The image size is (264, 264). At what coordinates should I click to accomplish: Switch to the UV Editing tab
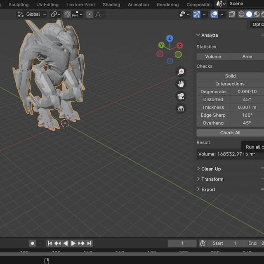tap(47, 5)
